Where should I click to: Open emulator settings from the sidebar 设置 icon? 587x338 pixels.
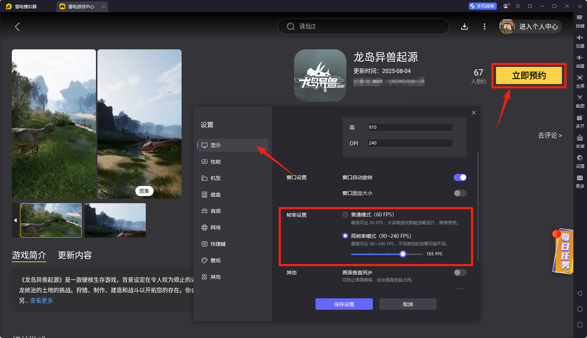(580, 161)
